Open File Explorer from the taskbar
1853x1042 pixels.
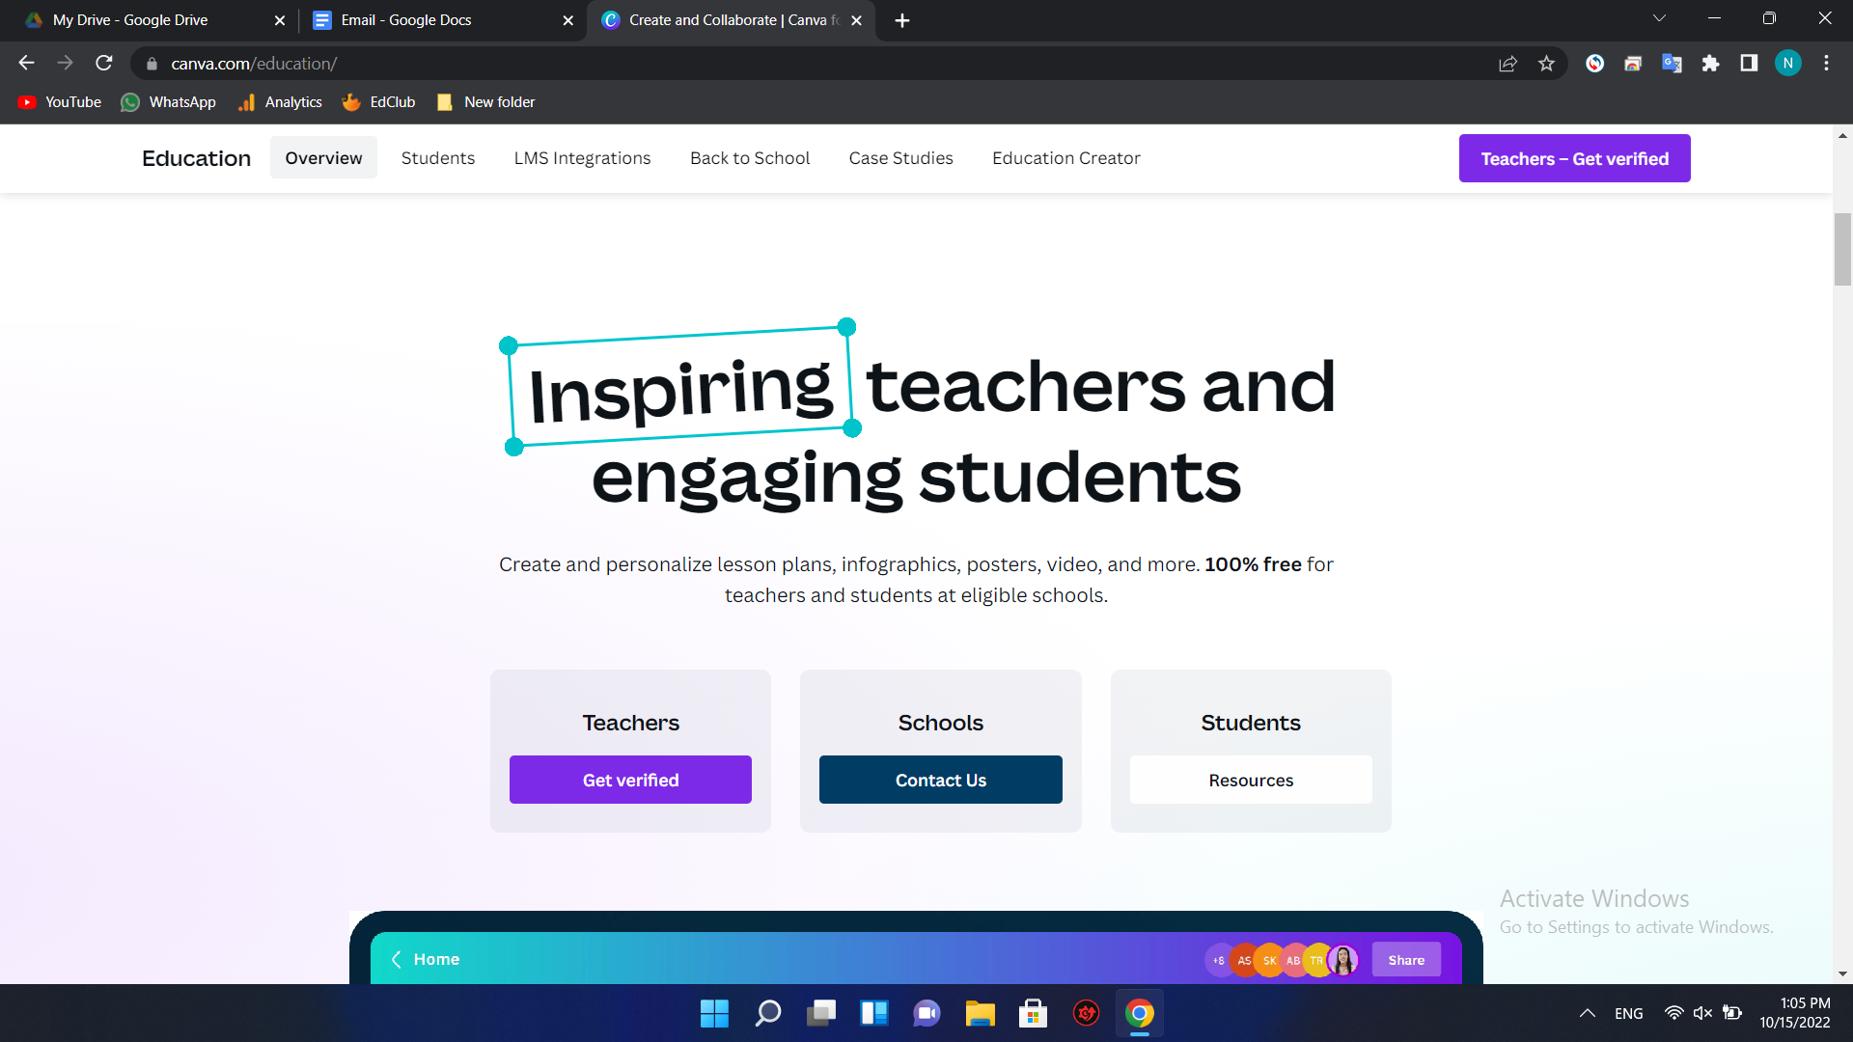(x=980, y=1013)
